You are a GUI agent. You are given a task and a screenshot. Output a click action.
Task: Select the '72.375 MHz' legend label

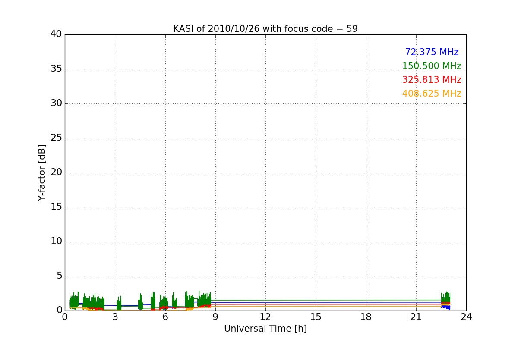tap(432, 52)
